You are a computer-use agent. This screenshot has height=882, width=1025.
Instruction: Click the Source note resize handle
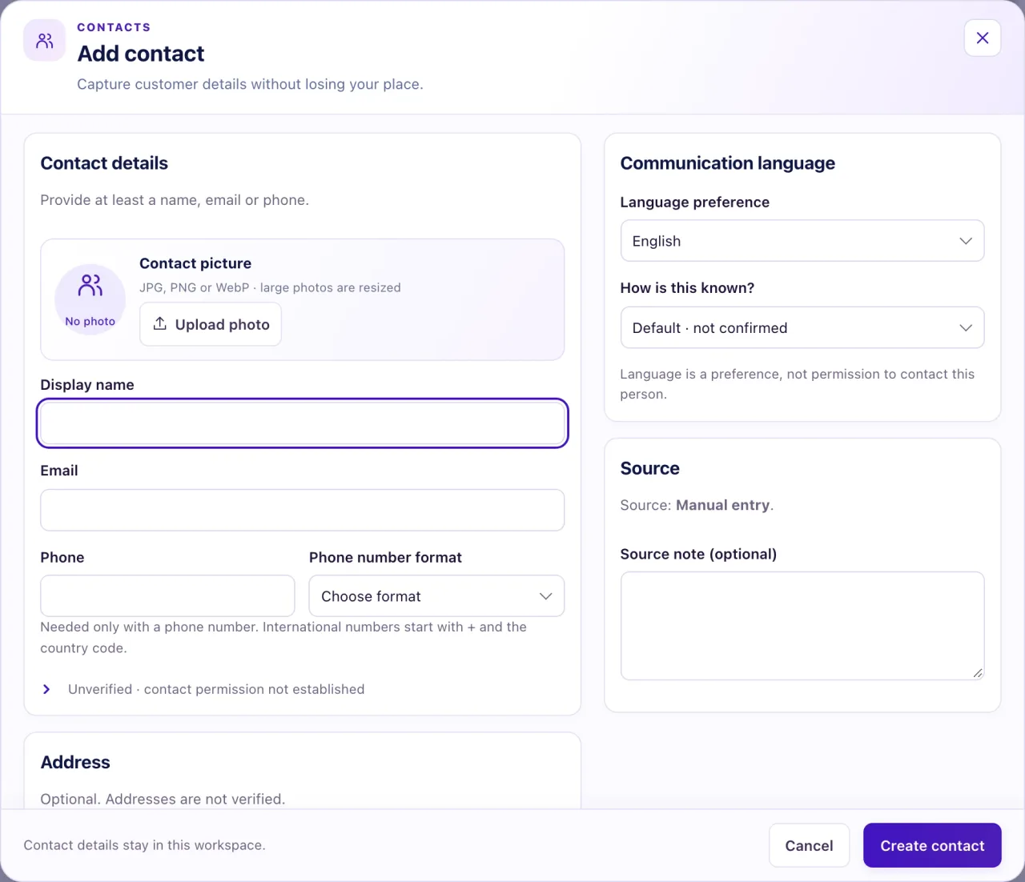click(978, 673)
